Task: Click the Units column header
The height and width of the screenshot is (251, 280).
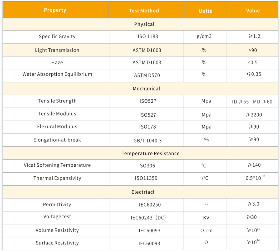Action: tap(205, 11)
